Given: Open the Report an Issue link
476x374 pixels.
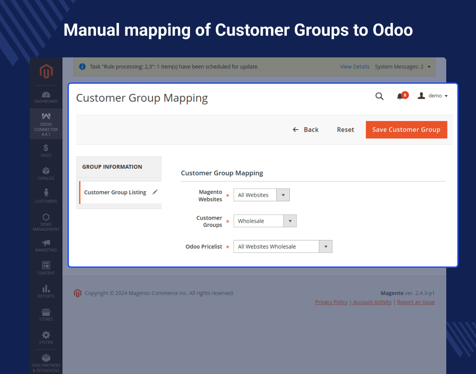Looking at the screenshot, I should click(x=416, y=302).
